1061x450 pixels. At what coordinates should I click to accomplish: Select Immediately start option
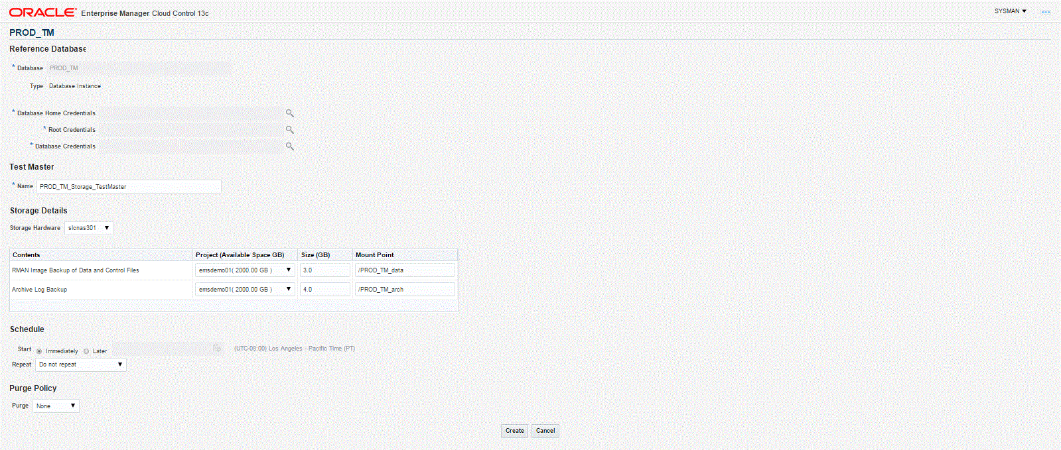(39, 351)
